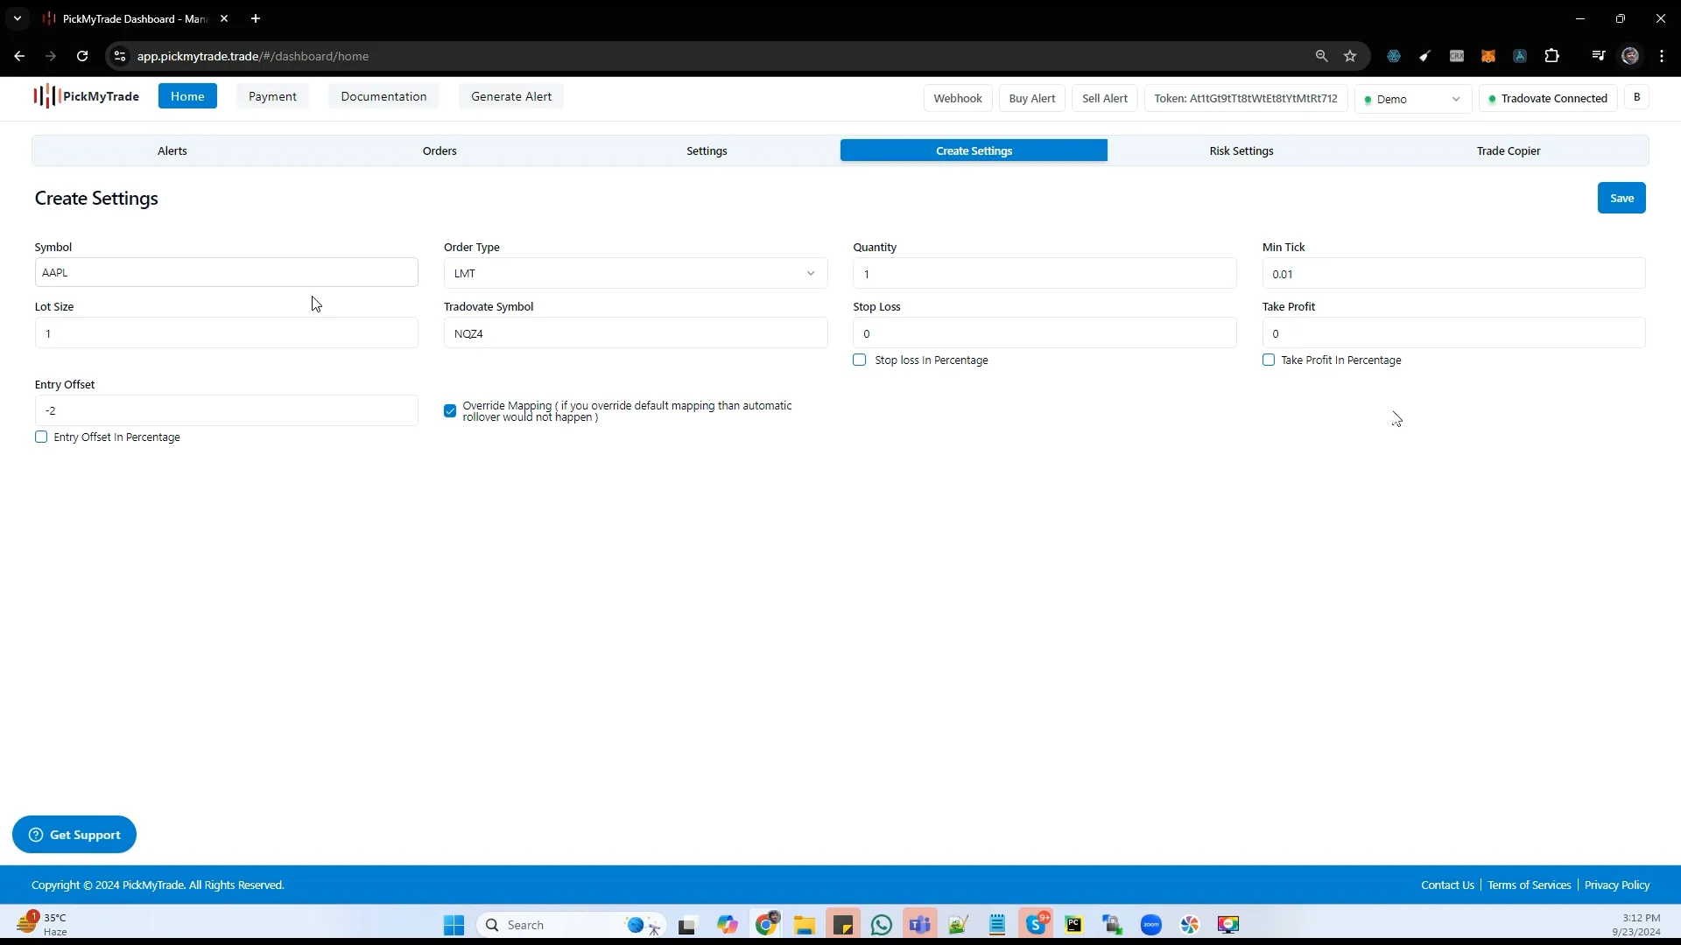Image resolution: width=1681 pixels, height=945 pixels.
Task: Open WhatsApp from the taskbar
Action: click(882, 925)
